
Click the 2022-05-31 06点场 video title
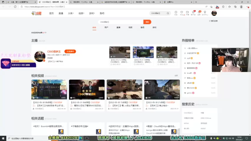[x=86, y=104]
